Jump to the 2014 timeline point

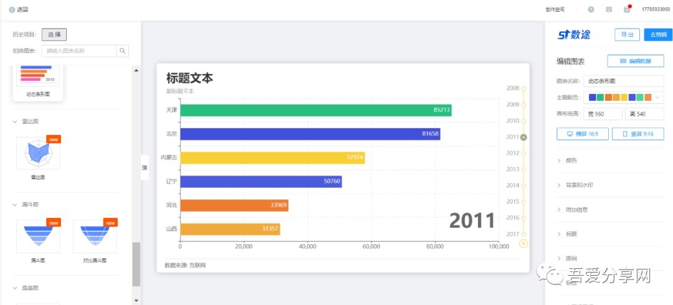click(x=523, y=185)
